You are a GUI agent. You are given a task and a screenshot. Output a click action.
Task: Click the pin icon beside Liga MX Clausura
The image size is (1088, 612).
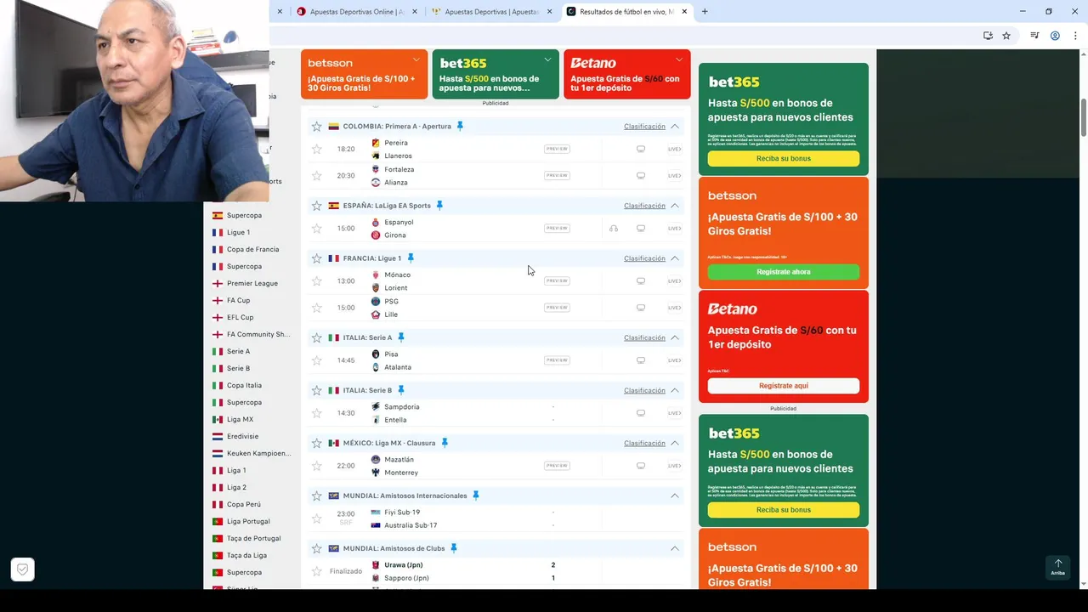(444, 443)
